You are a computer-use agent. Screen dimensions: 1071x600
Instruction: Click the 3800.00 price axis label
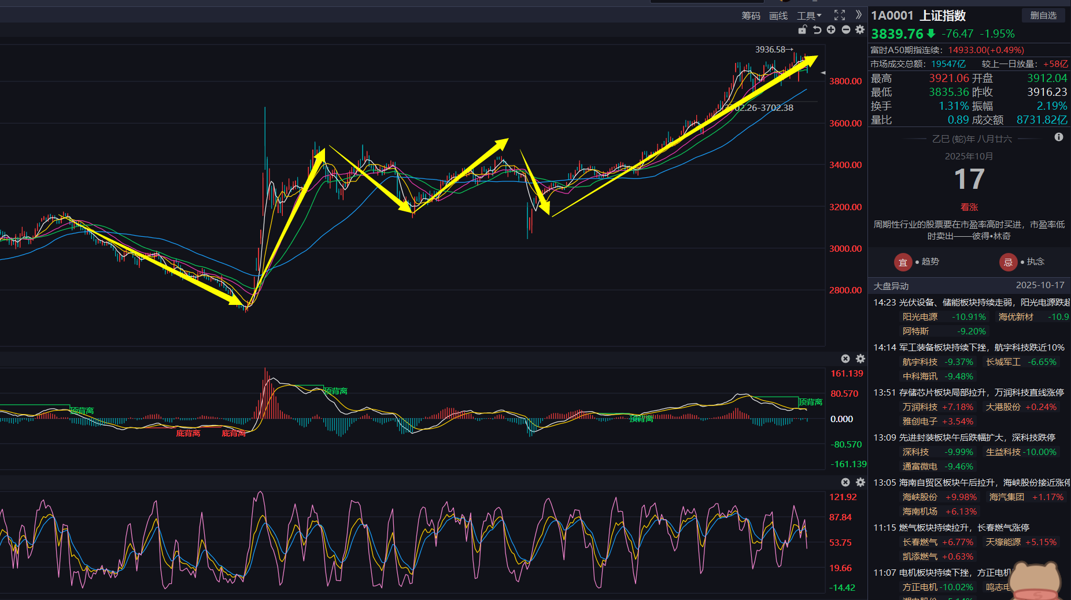845,81
